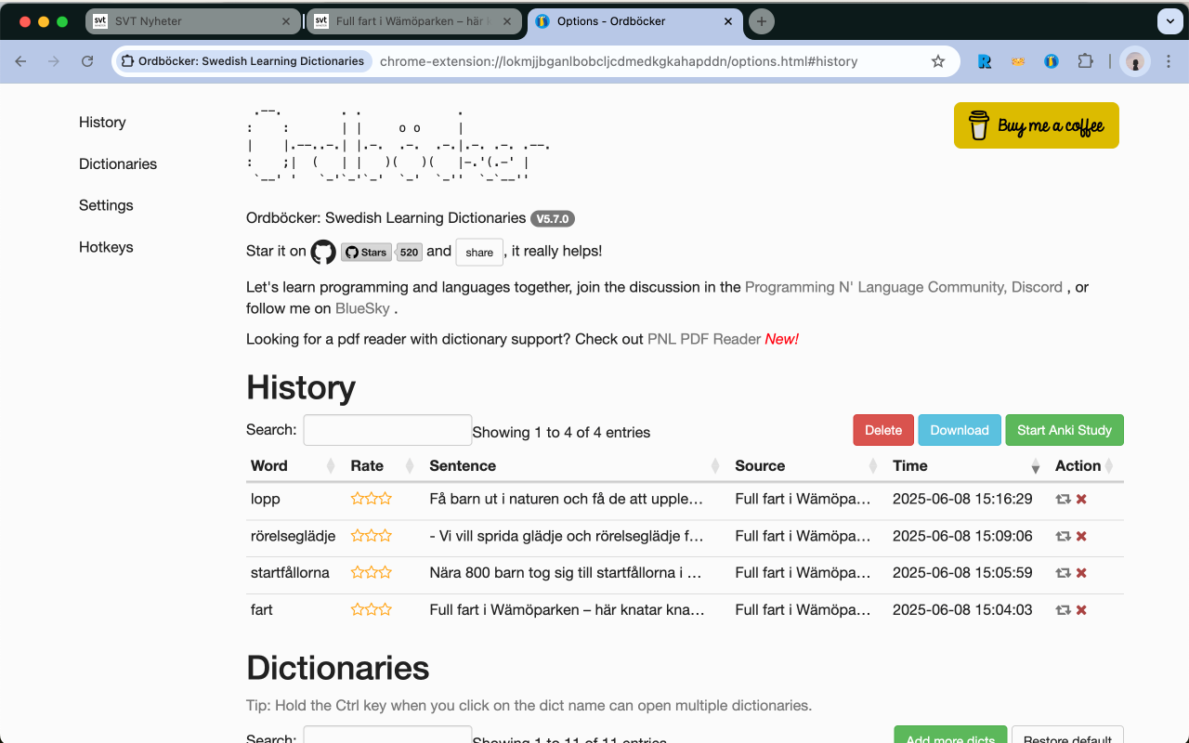Close the SVT Nyheter tab

[286, 20]
